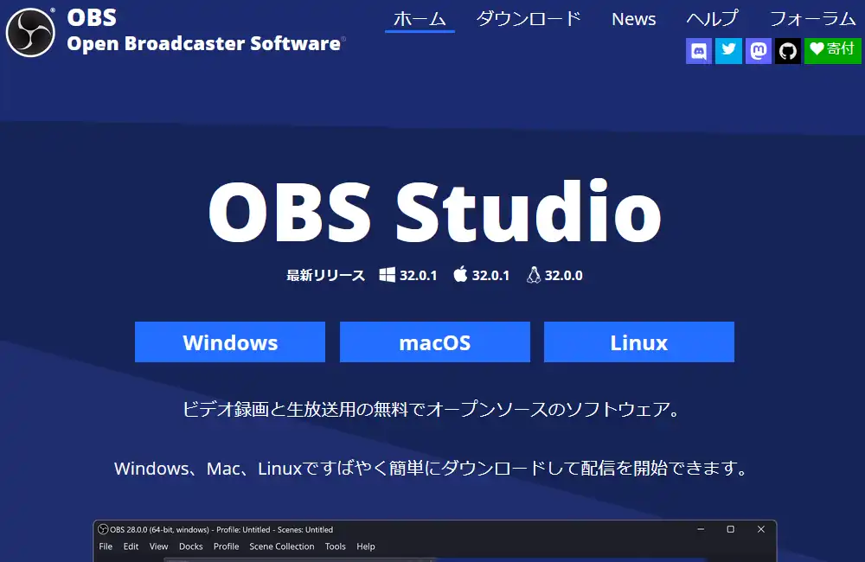
Task: Click the green 寄付 donate button
Action: pos(831,50)
